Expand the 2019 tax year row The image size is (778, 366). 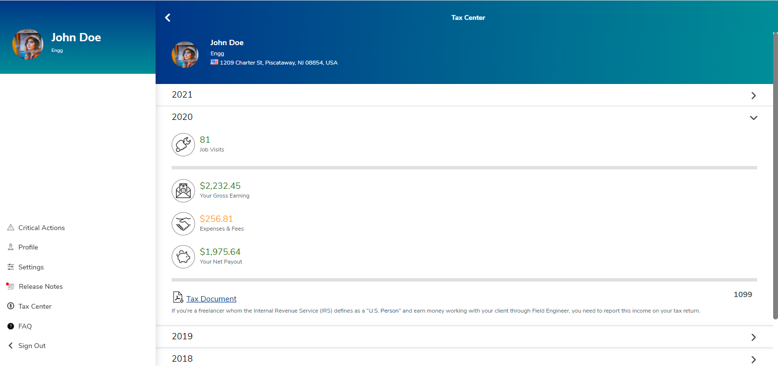coord(464,337)
